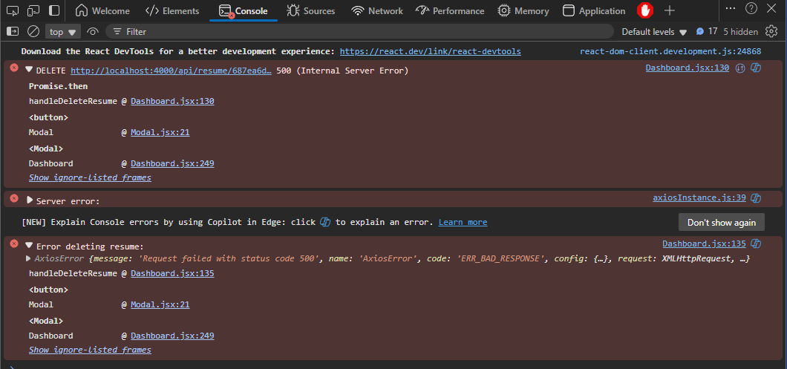Focus the console Filter field

[x=359, y=32]
